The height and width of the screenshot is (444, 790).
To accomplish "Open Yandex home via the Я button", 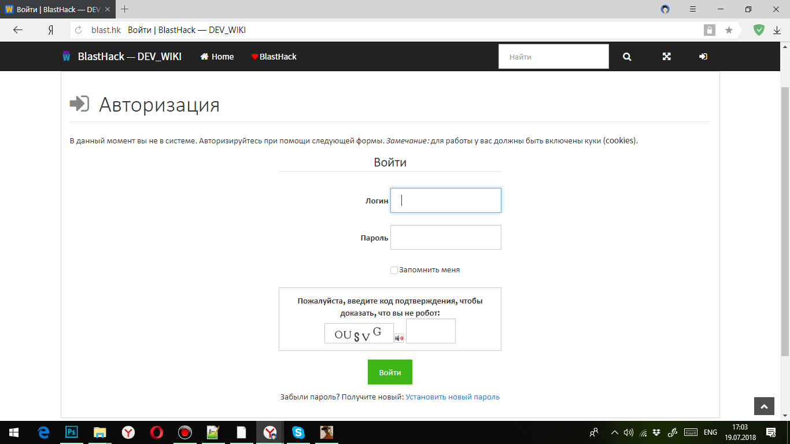I will 51,30.
